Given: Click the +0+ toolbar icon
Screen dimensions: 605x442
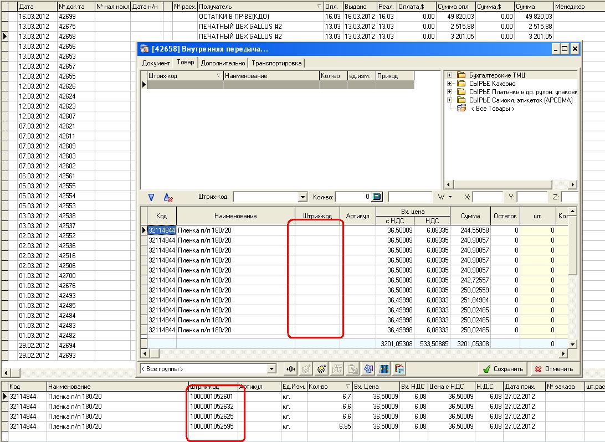Looking at the screenshot, I should coord(291,369).
